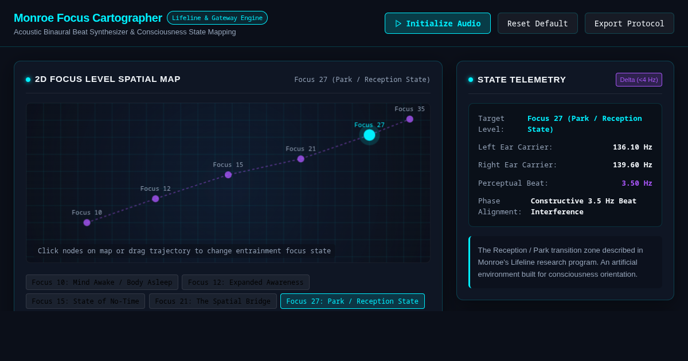Image resolution: width=688 pixels, height=361 pixels.
Task: Export the protocol via Export Protocol
Action: pyautogui.click(x=630, y=23)
